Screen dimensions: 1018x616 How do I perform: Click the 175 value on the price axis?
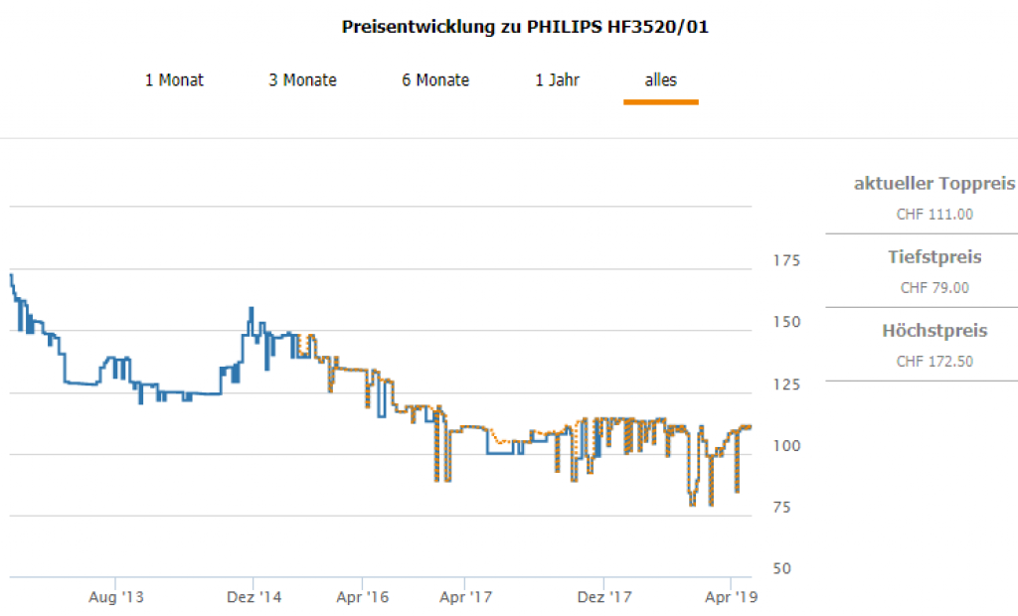click(x=786, y=261)
